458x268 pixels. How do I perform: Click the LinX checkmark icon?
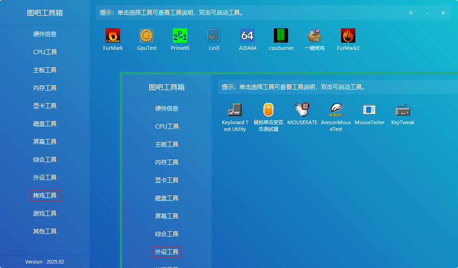214,36
